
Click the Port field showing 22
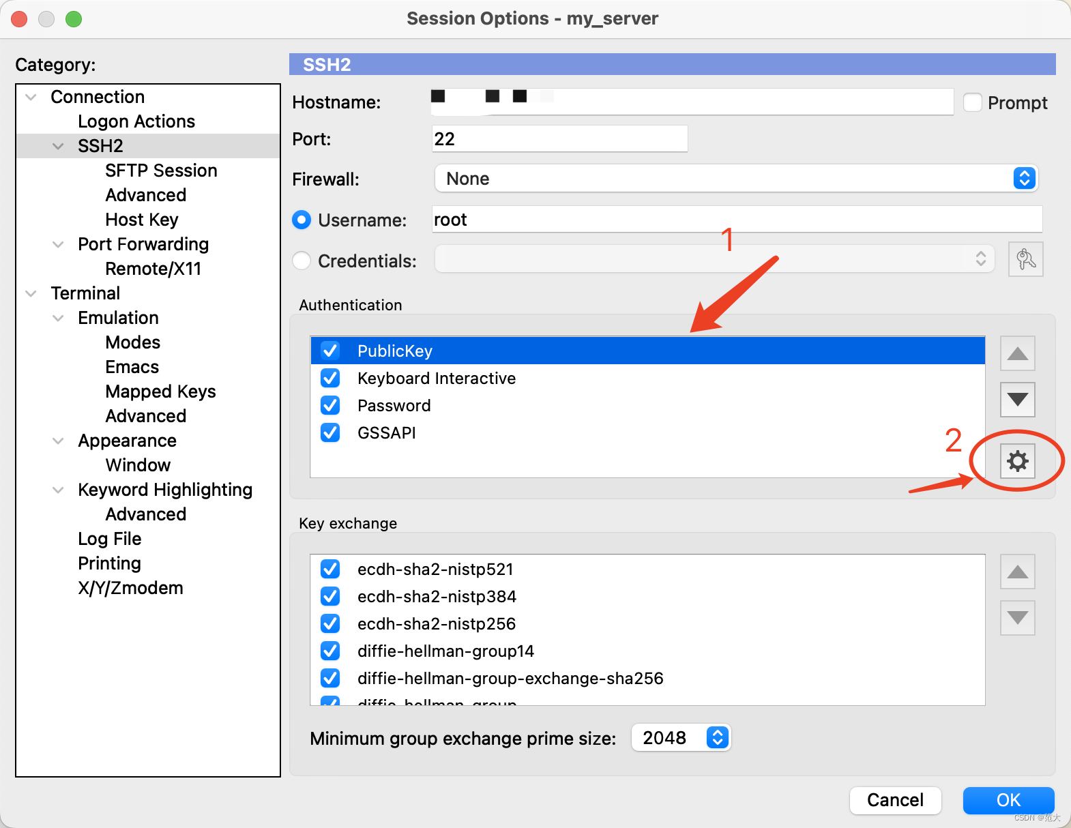(x=560, y=138)
